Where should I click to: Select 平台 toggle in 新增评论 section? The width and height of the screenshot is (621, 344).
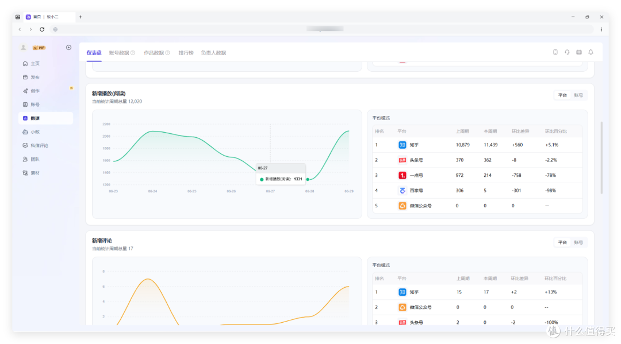(562, 242)
